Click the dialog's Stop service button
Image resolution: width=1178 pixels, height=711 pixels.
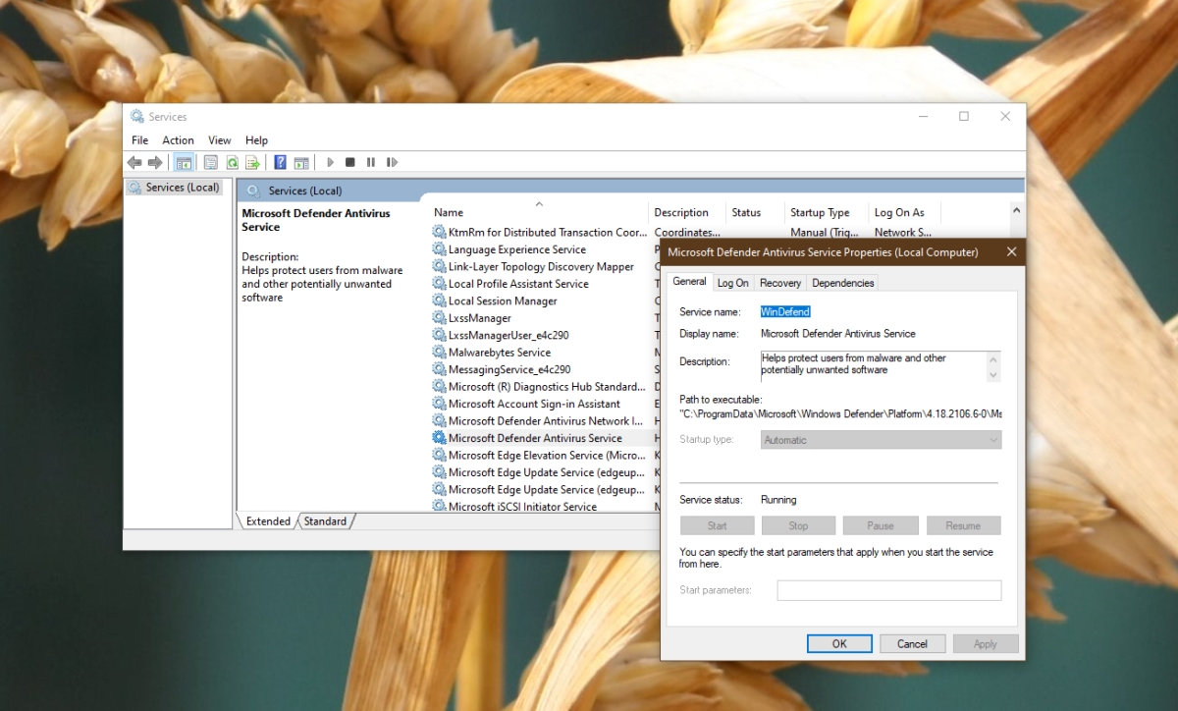coord(798,525)
